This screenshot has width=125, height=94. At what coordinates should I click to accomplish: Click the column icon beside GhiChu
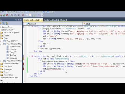(8, 55)
